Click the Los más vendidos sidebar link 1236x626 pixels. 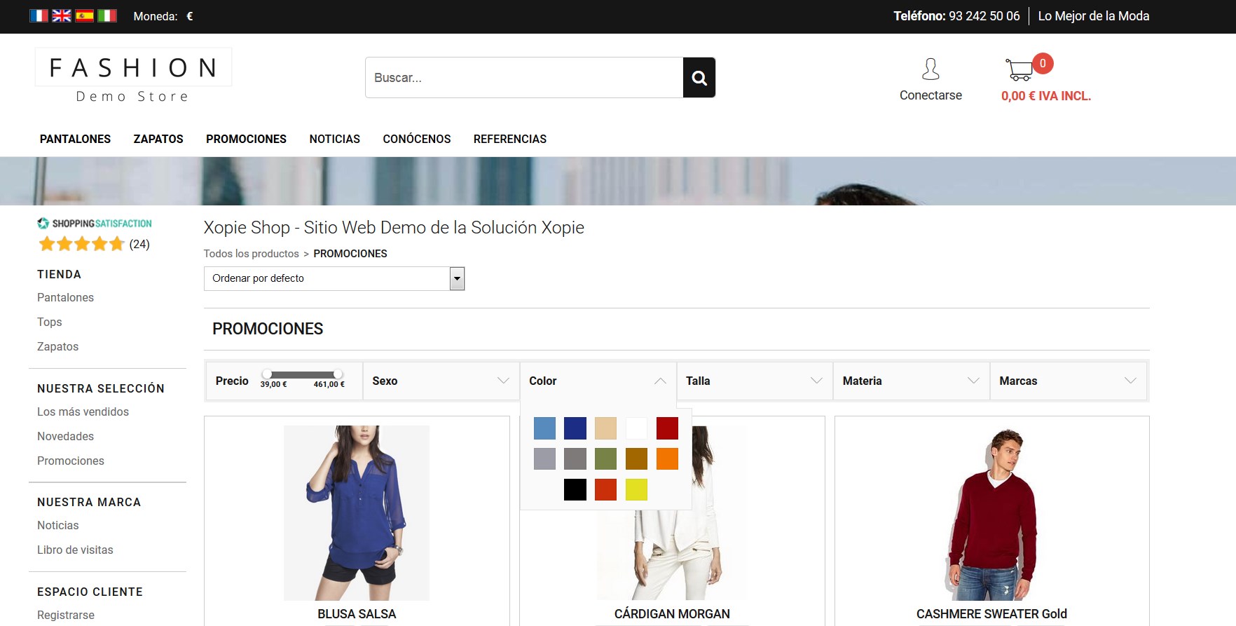pos(83,411)
